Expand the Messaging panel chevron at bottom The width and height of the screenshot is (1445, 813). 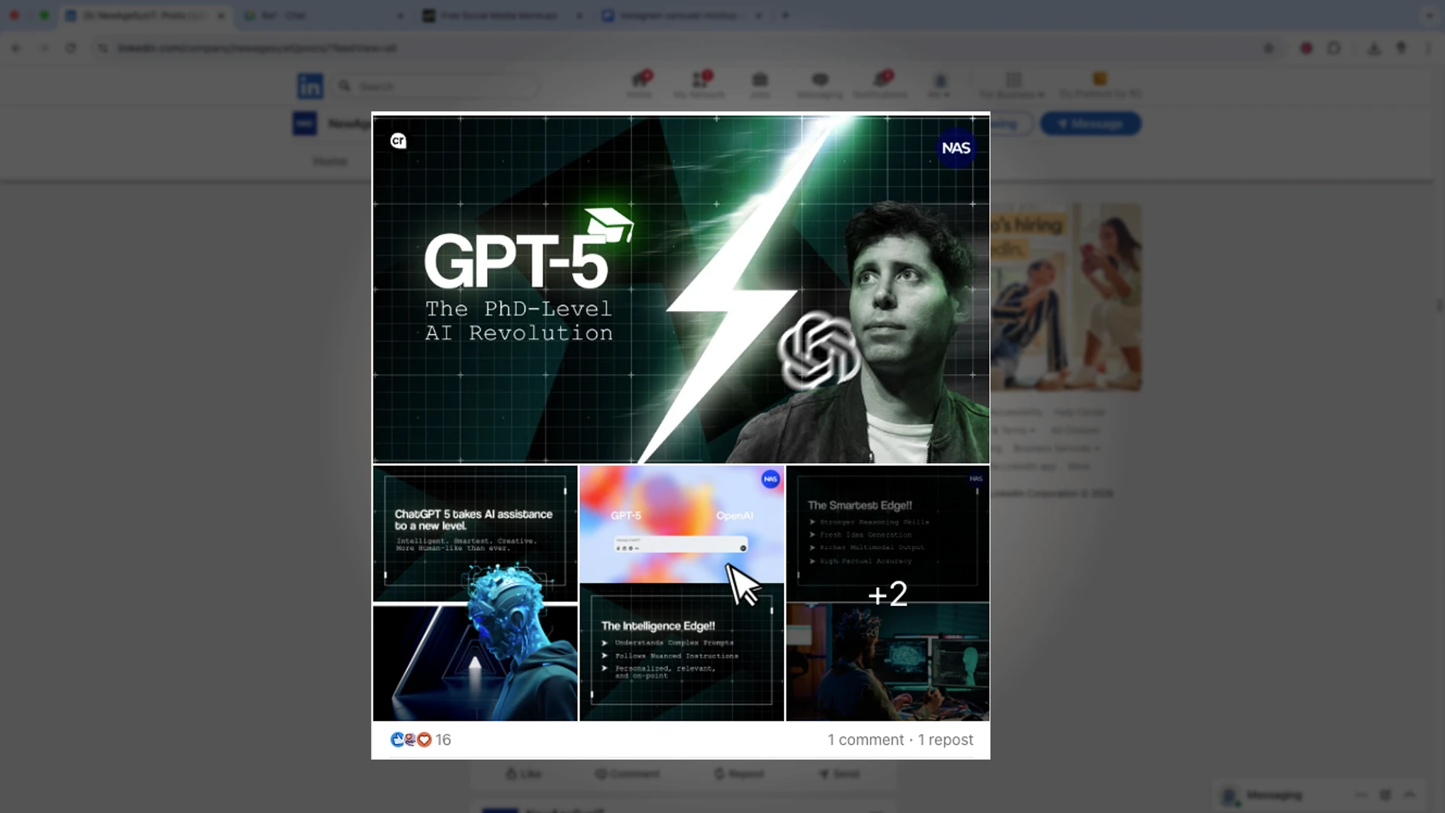pos(1410,795)
